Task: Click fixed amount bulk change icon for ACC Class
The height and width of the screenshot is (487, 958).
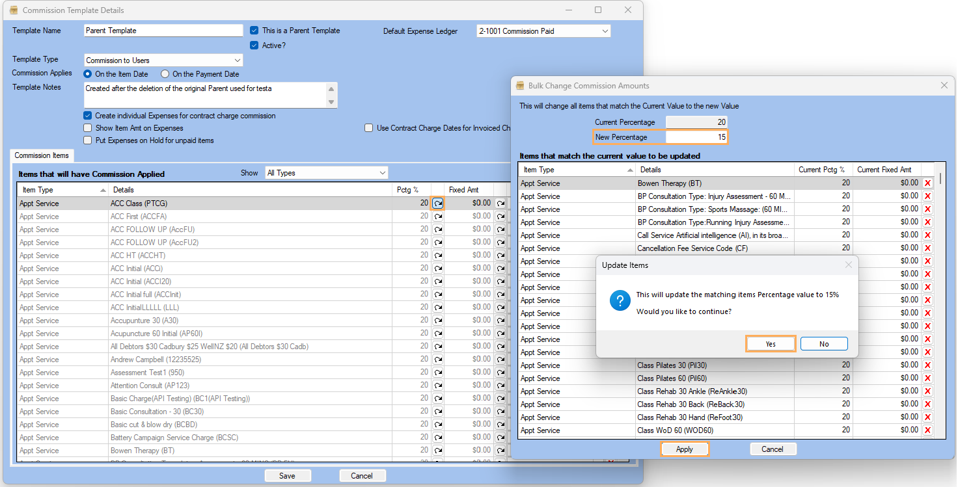Action: (x=500, y=204)
